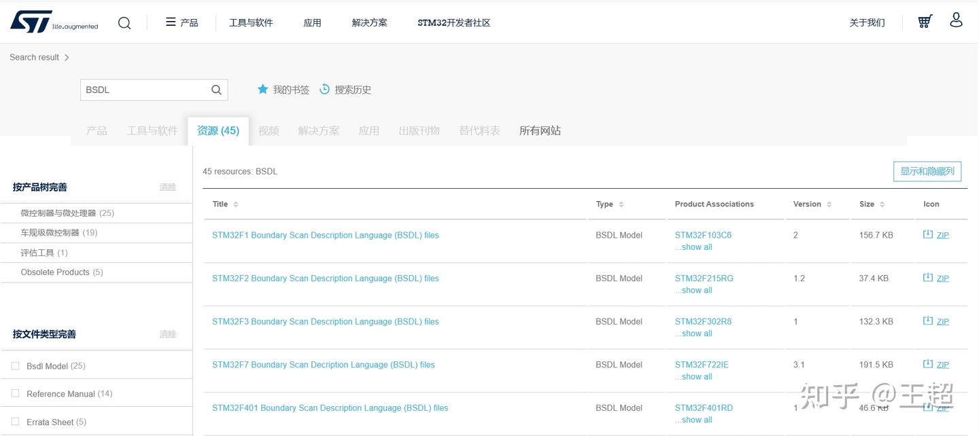The height and width of the screenshot is (436, 979).
Task: Open STM32F2 Boundary Scan Description files
Action: pyautogui.click(x=326, y=278)
